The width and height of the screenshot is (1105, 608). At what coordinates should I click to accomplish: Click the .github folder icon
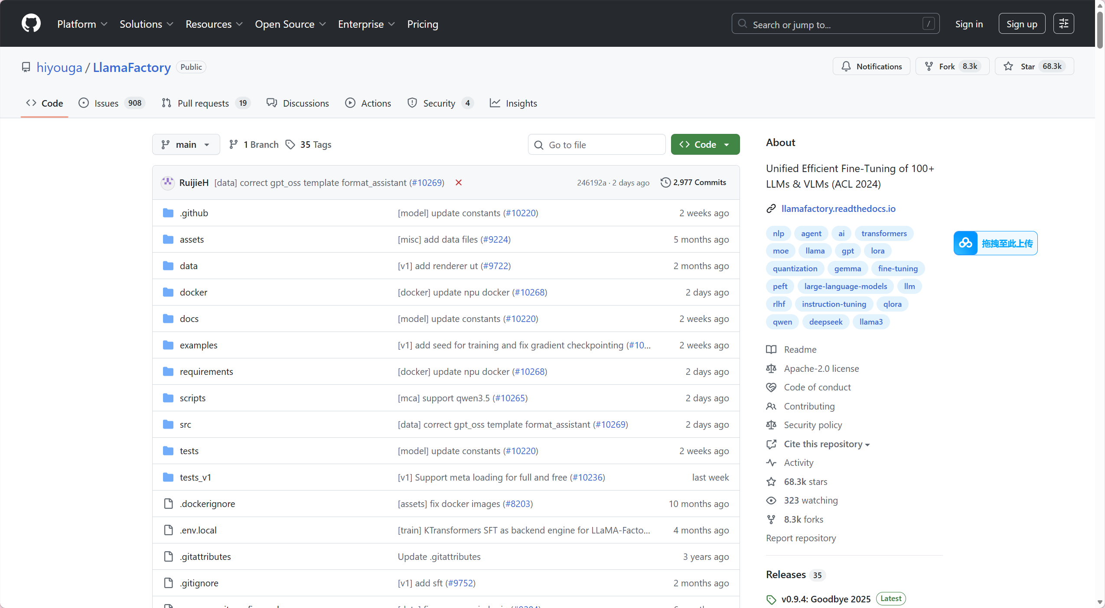click(168, 213)
